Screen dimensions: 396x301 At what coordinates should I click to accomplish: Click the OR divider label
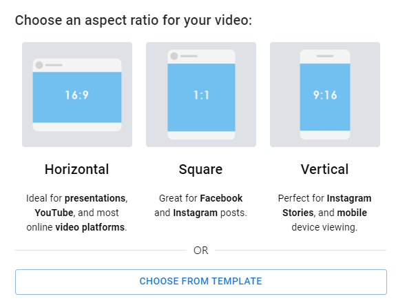coord(201,251)
